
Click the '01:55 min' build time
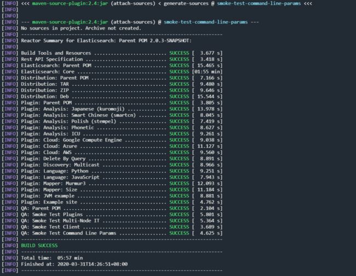point(207,72)
